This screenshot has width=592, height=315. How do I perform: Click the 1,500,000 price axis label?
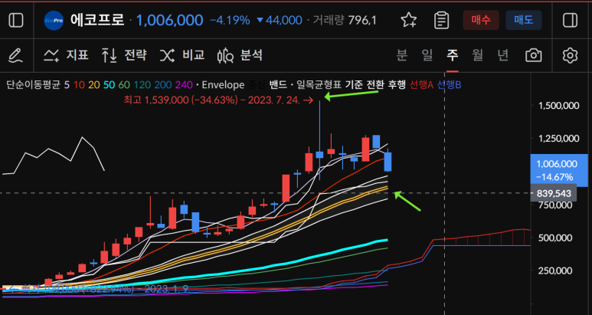tap(558, 105)
